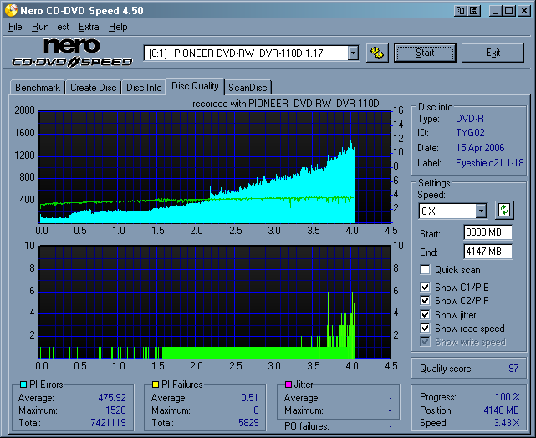Click the yellow PI Failures color swatch

coord(156,385)
